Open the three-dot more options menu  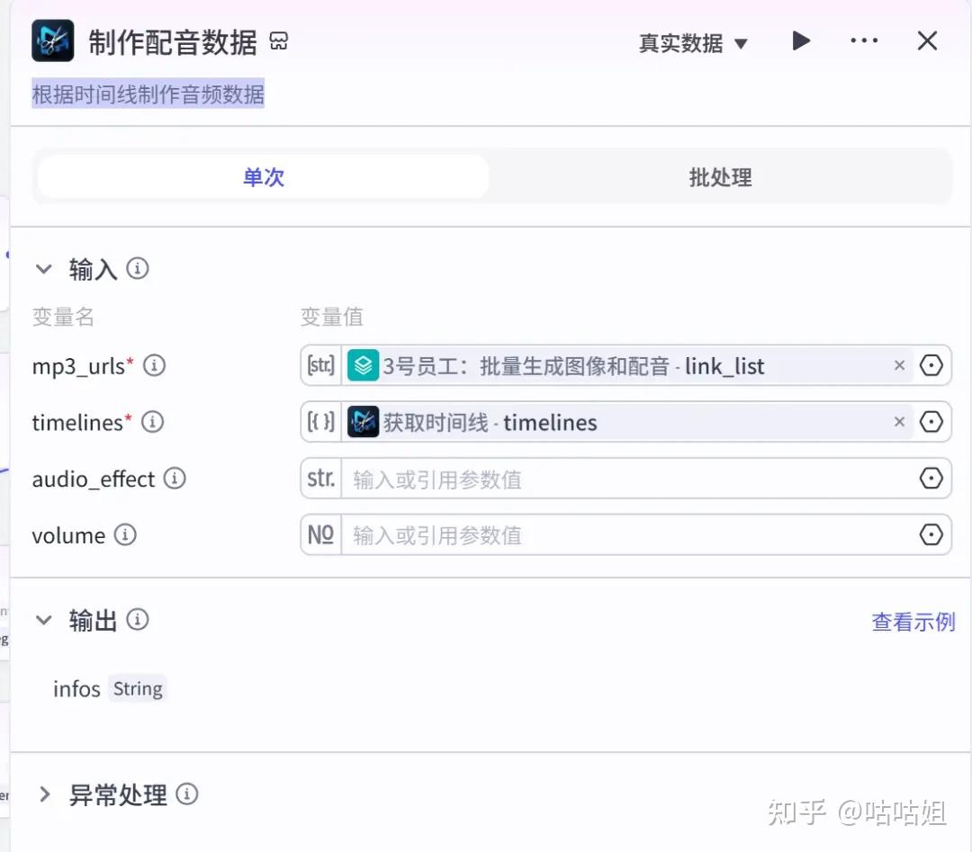(863, 41)
